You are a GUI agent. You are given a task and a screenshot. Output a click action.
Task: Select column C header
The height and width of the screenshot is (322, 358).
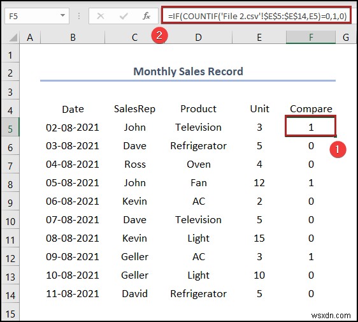[134, 37]
